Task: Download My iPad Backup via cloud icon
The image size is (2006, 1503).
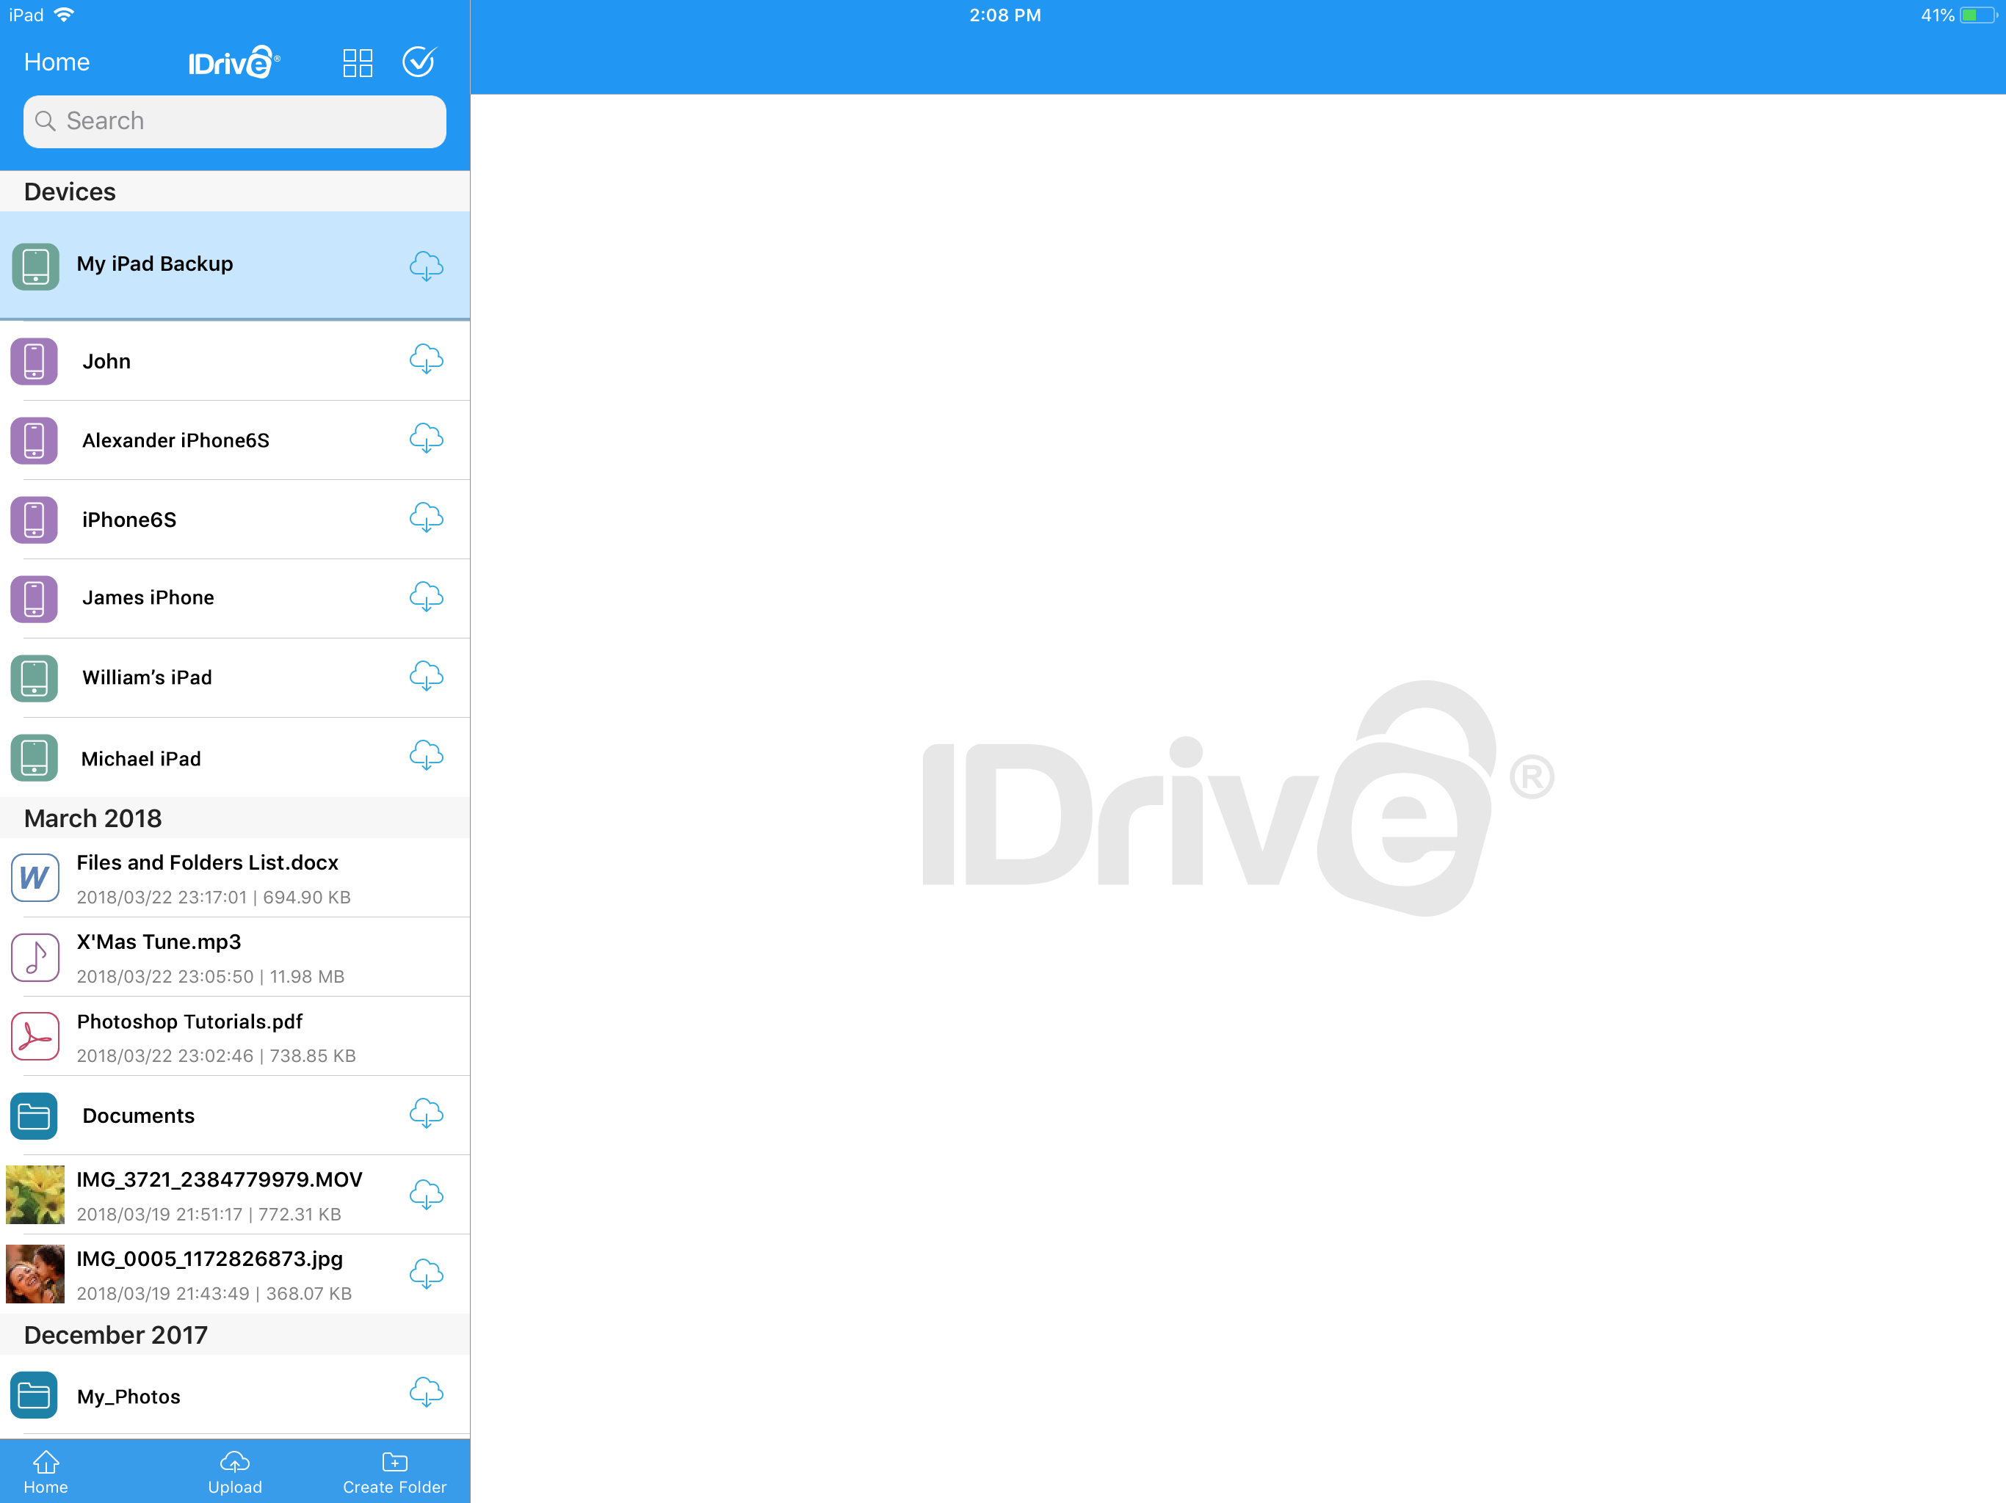Action: [x=426, y=266]
